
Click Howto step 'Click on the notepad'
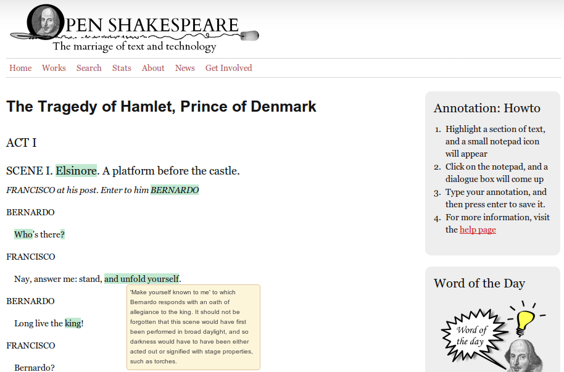point(496,173)
